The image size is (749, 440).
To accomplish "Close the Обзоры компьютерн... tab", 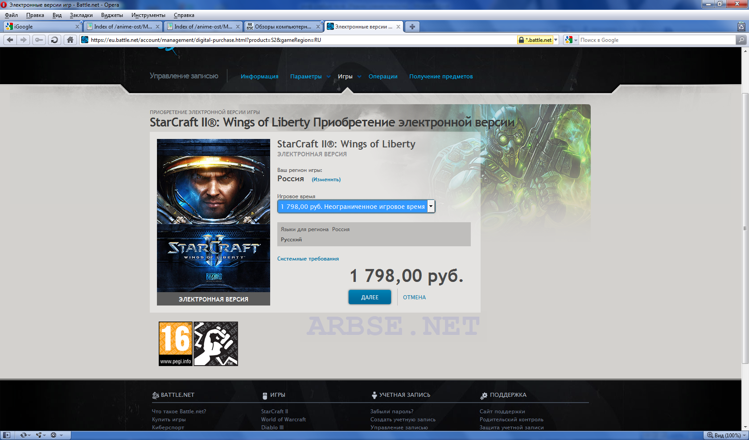I will (318, 27).
